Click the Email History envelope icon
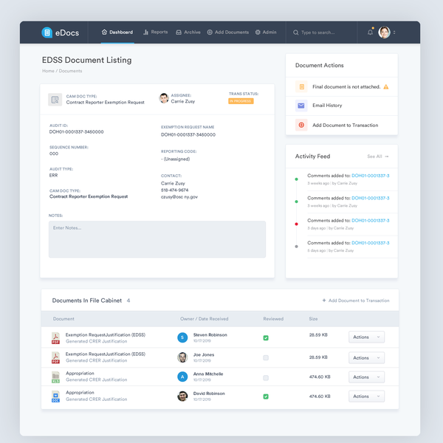The height and width of the screenshot is (443, 443). pos(301,106)
